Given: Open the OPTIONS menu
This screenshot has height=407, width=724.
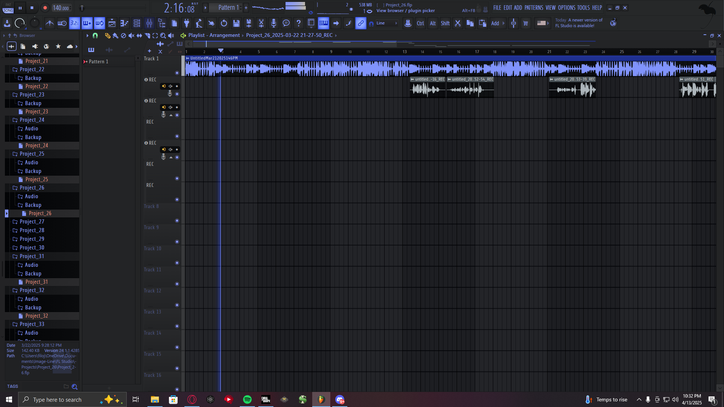Looking at the screenshot, I should pyautogui.click(x=566, y=8).
